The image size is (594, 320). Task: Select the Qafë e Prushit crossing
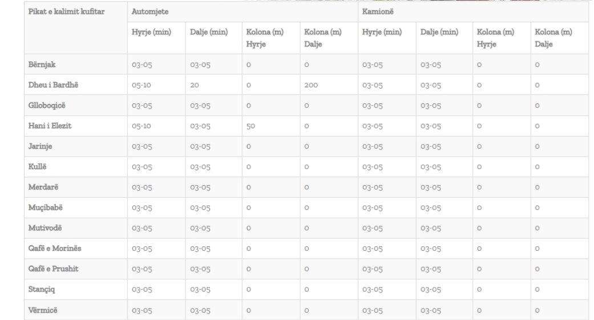(54, 269)
